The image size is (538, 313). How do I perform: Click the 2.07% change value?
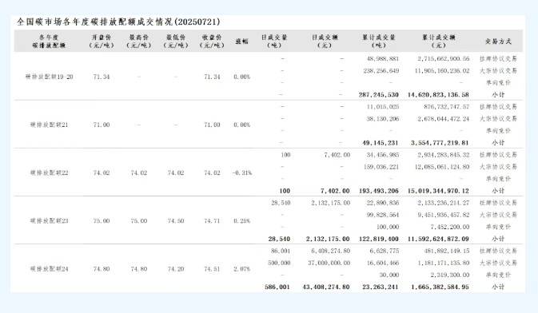coord(242,269)
